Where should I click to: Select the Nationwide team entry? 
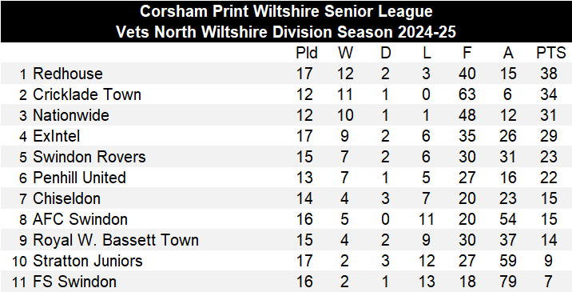click(x=71, y=115)
